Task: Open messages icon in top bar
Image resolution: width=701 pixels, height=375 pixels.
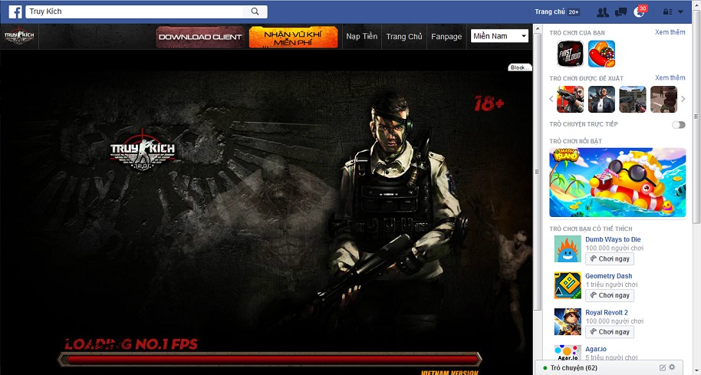Action: pos(620,12)
